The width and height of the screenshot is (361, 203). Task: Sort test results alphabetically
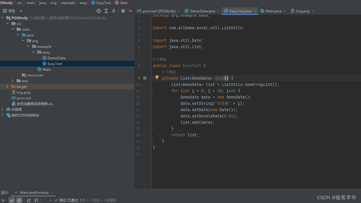coord(29,200)
